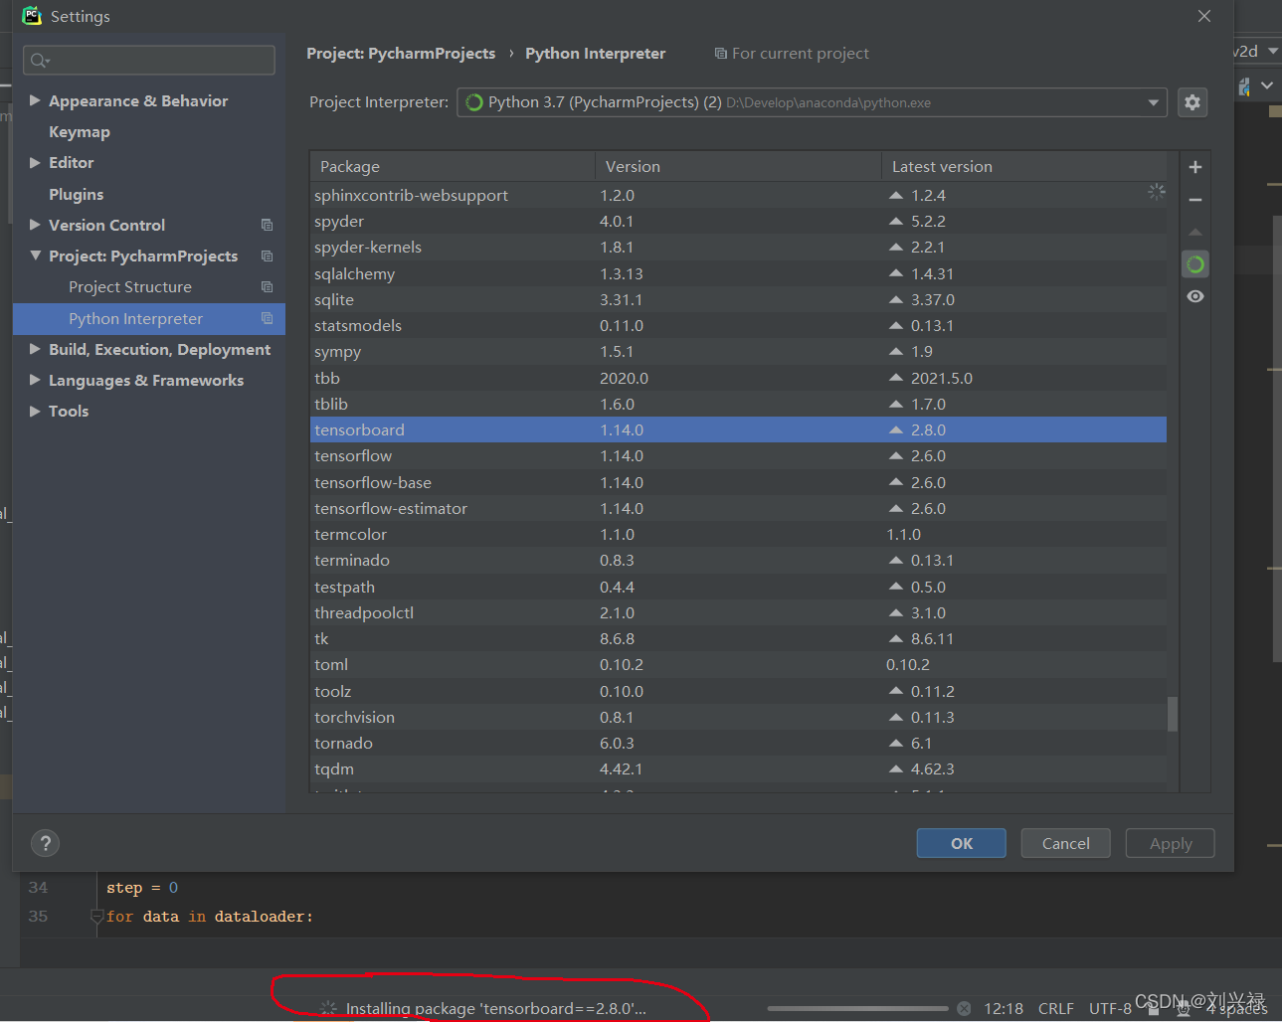Click CRLF line separator in status bar
Image resolution: width=1282 pixels, height=1022 pixels.
coord(1055,1008)
